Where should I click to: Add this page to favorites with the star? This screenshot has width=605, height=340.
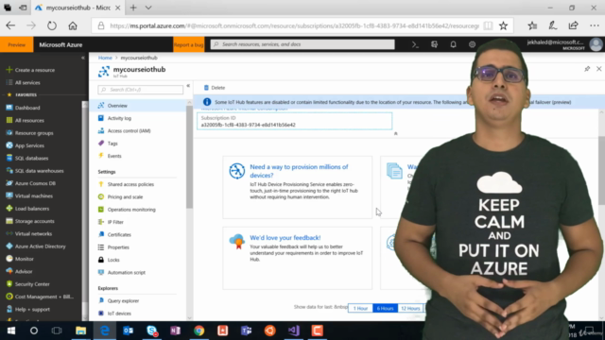click(x=503, y=25)
